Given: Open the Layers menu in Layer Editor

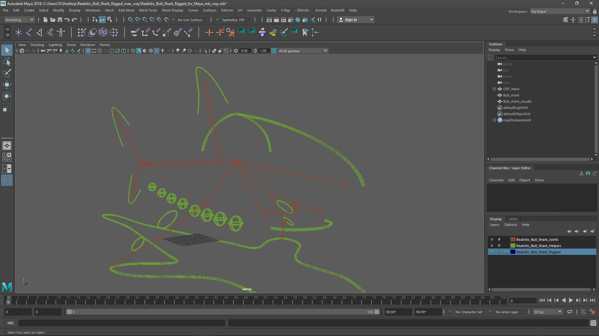Looking at the screenshot, I should click(x=494, y=225).
